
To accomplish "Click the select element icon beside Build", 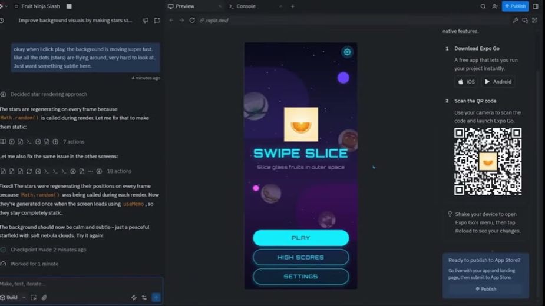I will click(34, 298).
